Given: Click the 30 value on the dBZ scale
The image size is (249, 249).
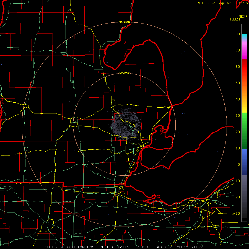Looking at the screenshot, I should point(238,116).
